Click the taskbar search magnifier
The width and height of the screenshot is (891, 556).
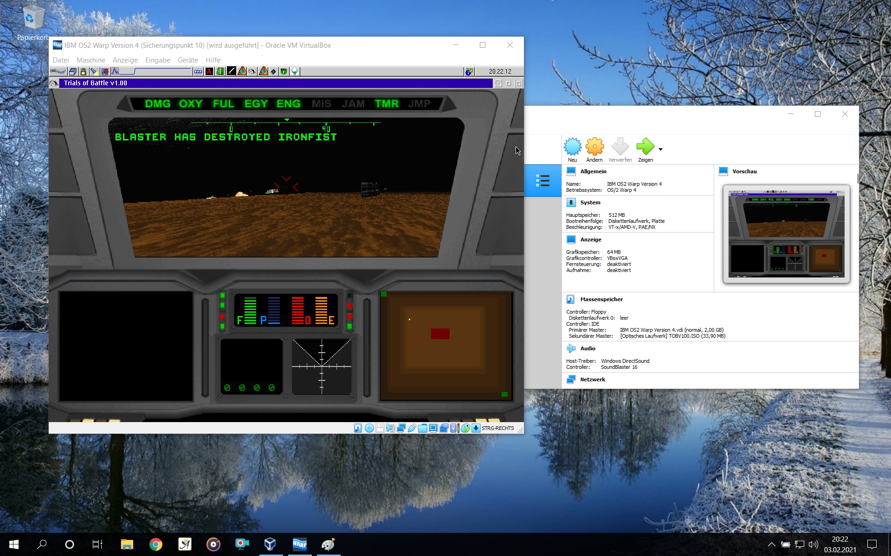click(42, 544)
